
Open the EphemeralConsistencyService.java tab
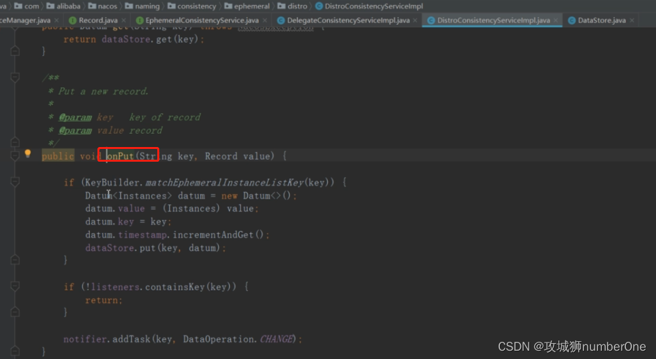pyautogui.click(x=202, y=20)
